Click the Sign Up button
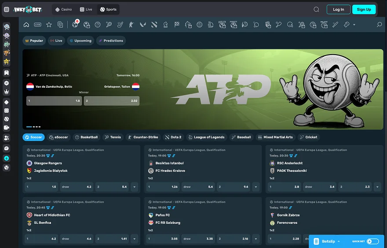 click(364, 9)
